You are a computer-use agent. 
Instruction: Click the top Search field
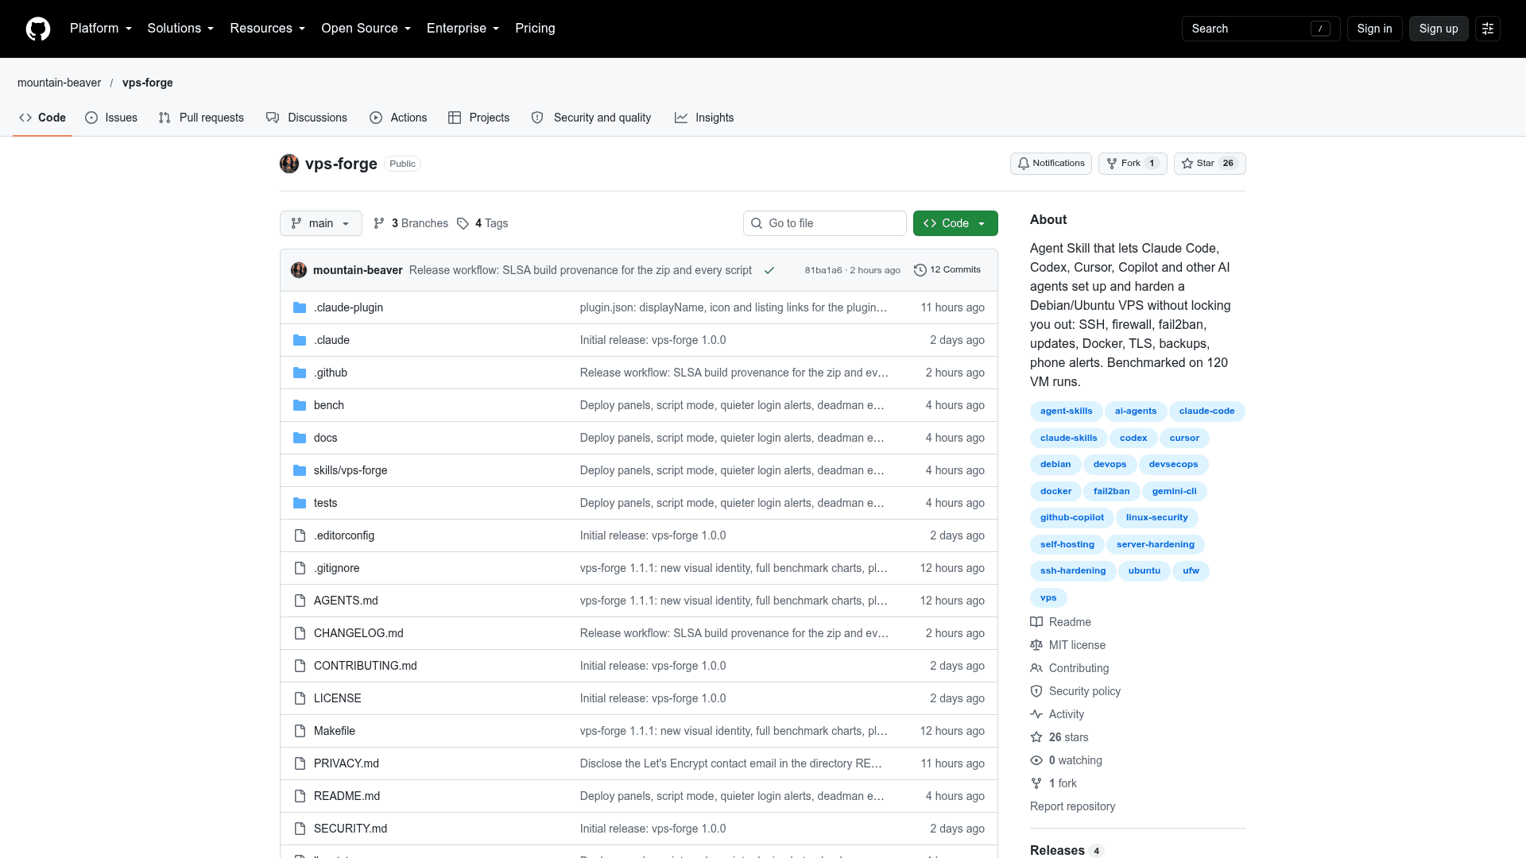click(x=1261, y=29)
